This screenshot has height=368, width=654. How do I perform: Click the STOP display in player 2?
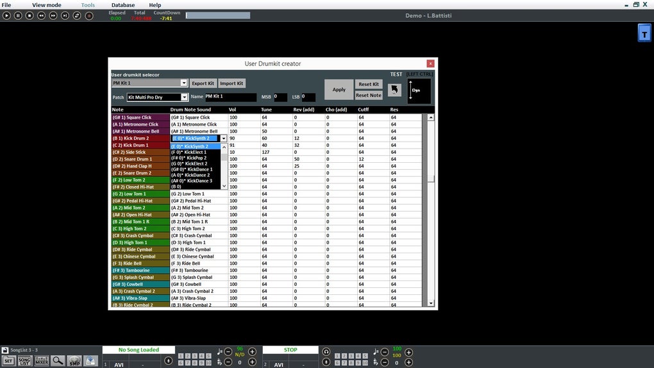[x=290, y=349]
